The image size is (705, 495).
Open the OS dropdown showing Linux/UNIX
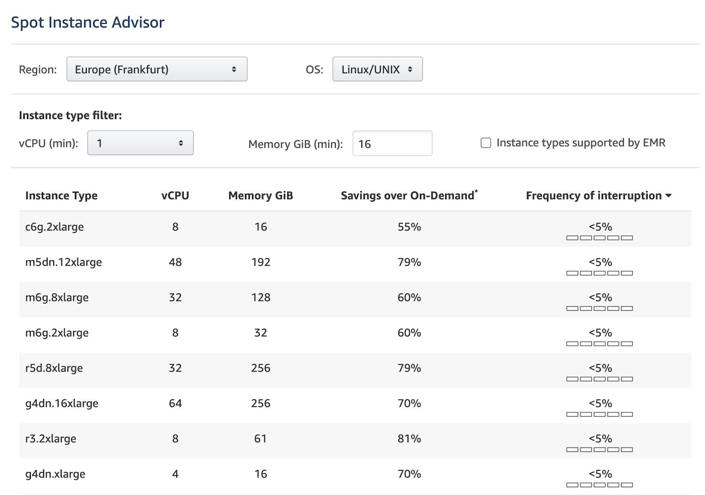tap(377, 69)
